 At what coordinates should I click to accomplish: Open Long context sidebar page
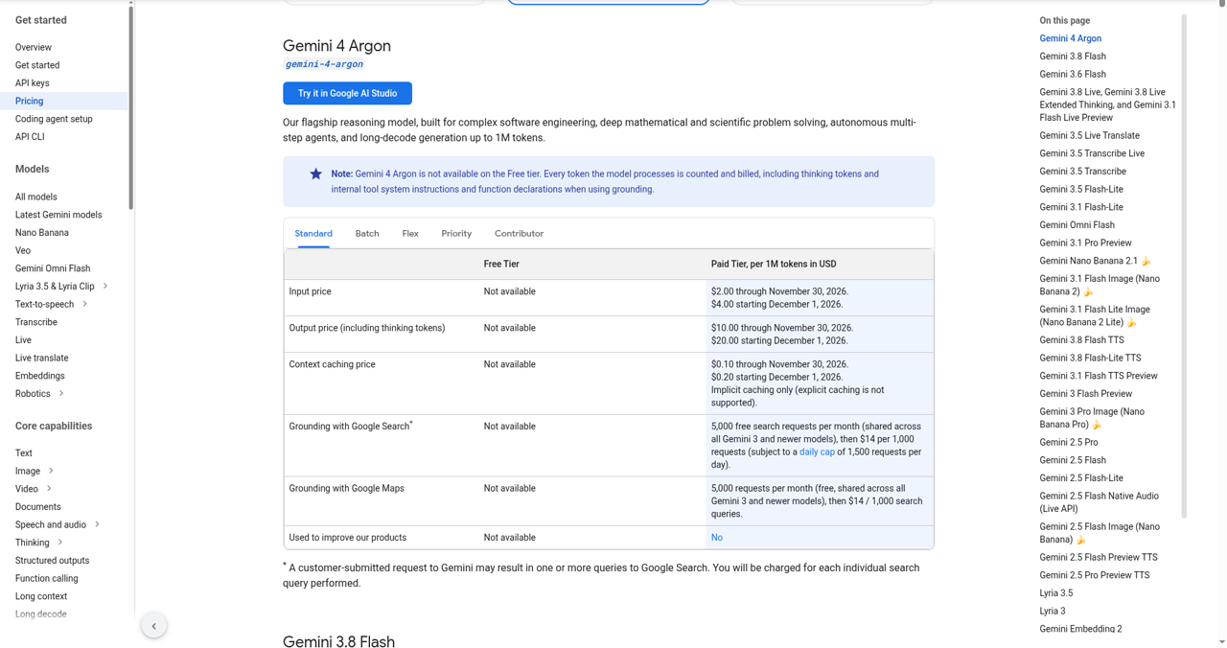pyautogui.click(x=41, y=596)
